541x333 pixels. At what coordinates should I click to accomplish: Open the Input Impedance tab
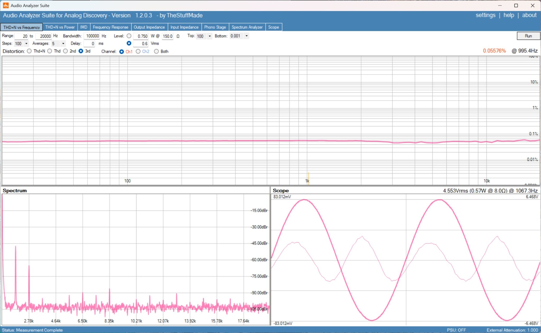click(x=184, y=27)
